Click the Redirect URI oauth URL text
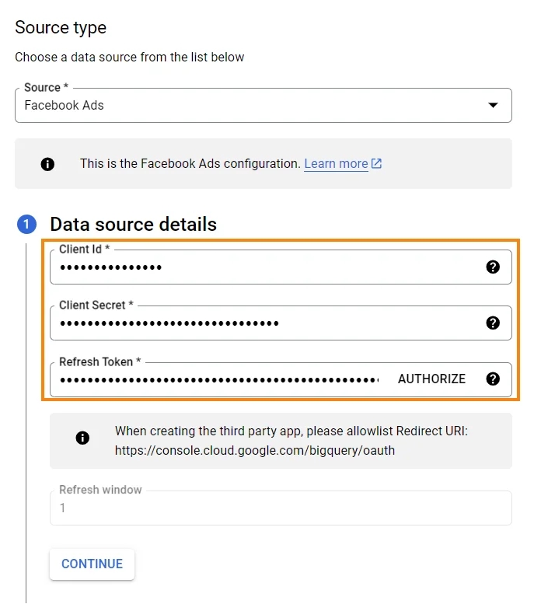The image size is (534, 604). [255, 450]
